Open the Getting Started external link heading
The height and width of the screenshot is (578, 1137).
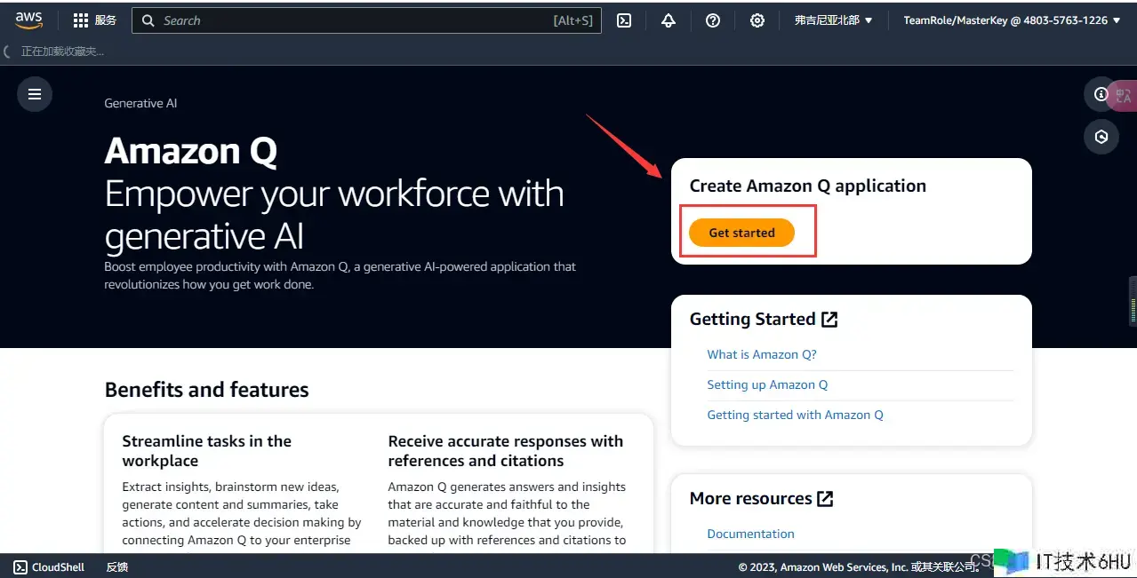[x=764, y=319]
